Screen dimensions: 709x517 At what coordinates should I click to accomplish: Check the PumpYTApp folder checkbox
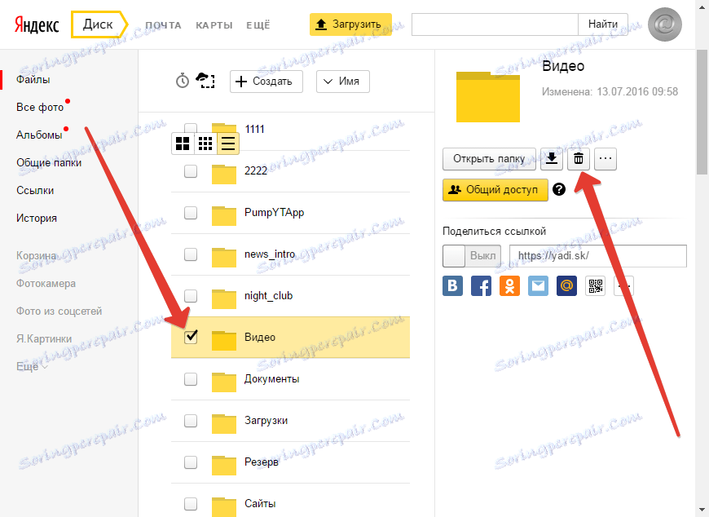click(191, 213)
